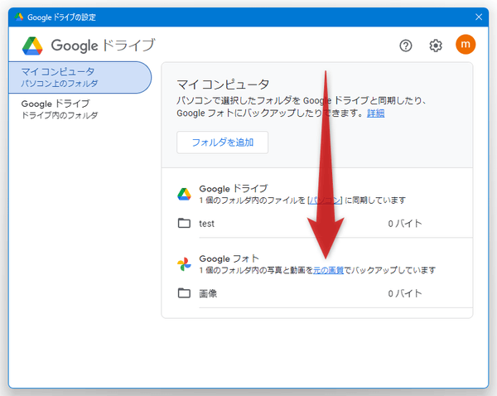Click the folder icon beside test
This screenshot has width=497, height=396.
184,223
